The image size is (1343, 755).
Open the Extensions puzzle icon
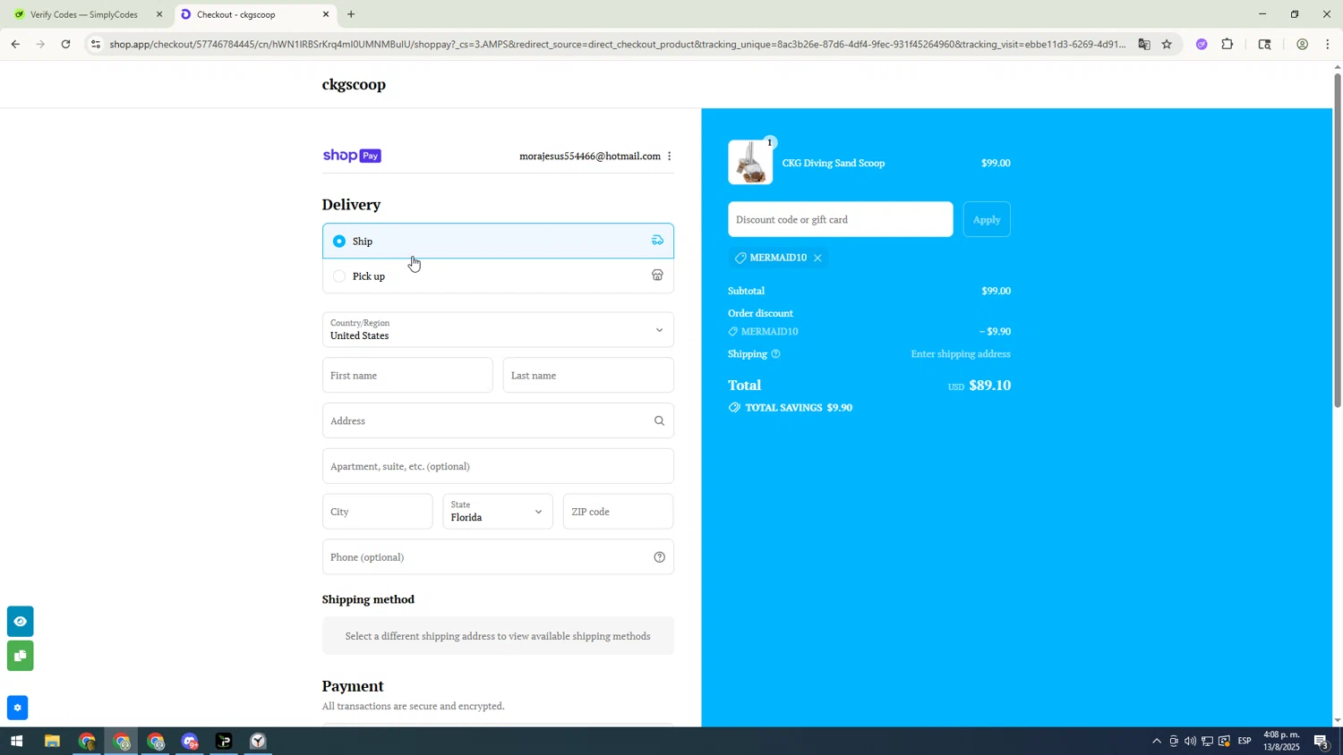point(1228,45)
